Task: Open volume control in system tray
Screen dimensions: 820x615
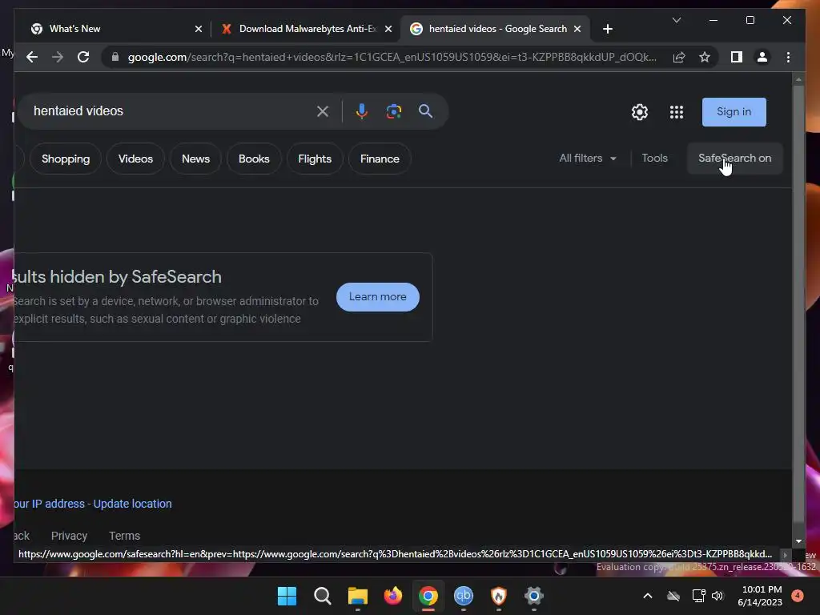Action: pyautogui.click(x=717, y=596)
